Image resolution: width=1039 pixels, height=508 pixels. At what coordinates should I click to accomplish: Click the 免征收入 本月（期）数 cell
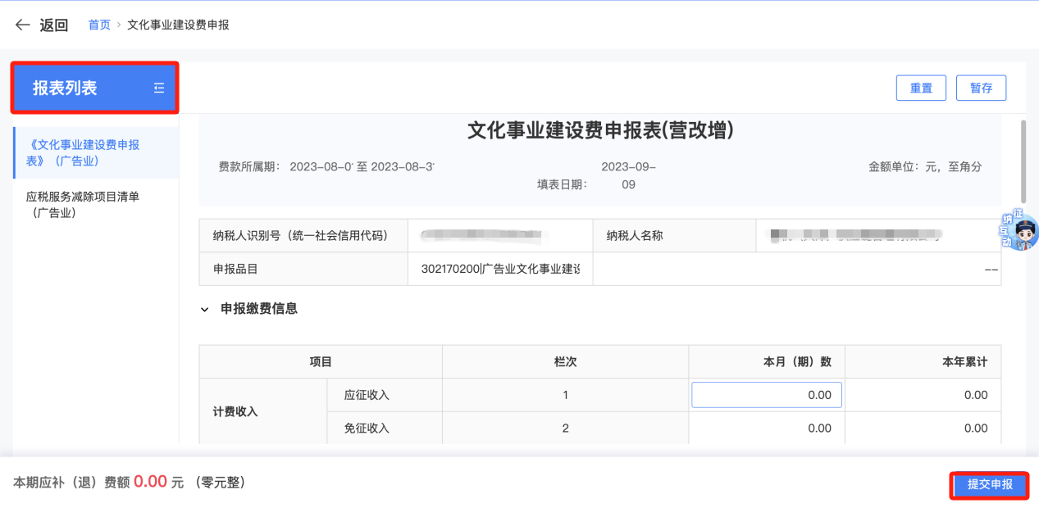click(766, 428)
